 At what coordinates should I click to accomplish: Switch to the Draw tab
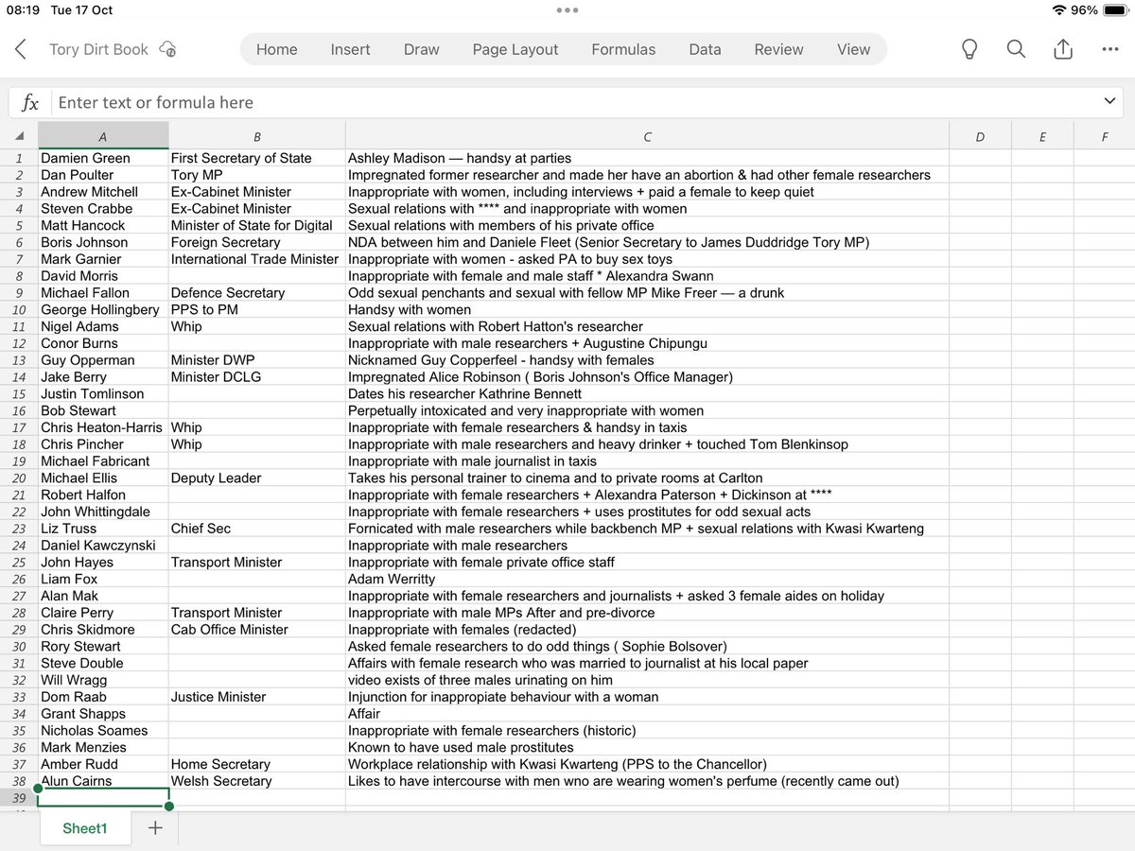coord(421,48)
